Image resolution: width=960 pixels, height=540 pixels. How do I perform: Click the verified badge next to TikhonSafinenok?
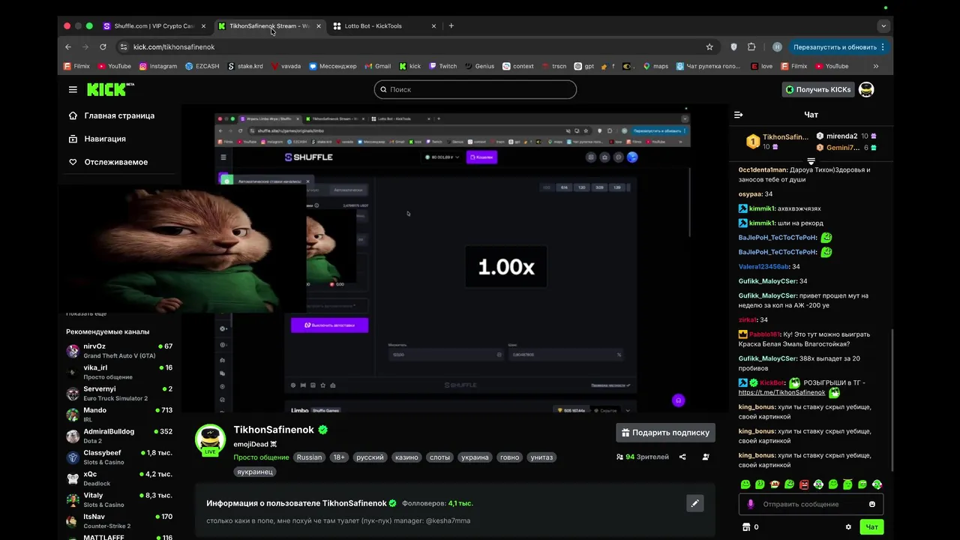click(322, 430)
